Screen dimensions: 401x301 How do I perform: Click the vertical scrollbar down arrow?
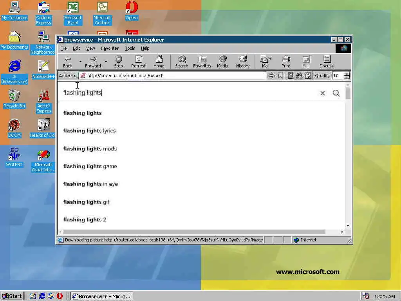348,225
